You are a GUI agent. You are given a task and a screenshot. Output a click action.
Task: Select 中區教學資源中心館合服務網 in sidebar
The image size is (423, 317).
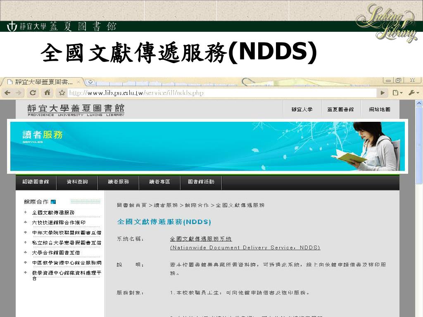67,263
